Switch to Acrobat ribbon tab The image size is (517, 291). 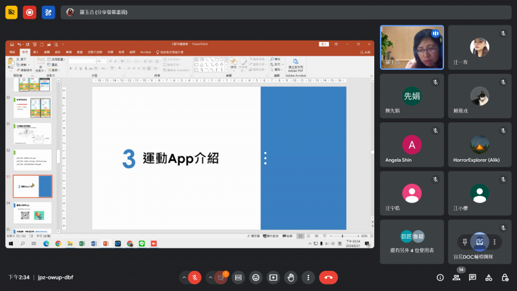pyautogui.click(x=145, y=52)
